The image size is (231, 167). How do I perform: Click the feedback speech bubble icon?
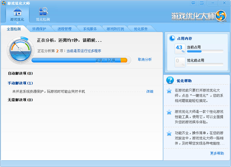[193, 3]
